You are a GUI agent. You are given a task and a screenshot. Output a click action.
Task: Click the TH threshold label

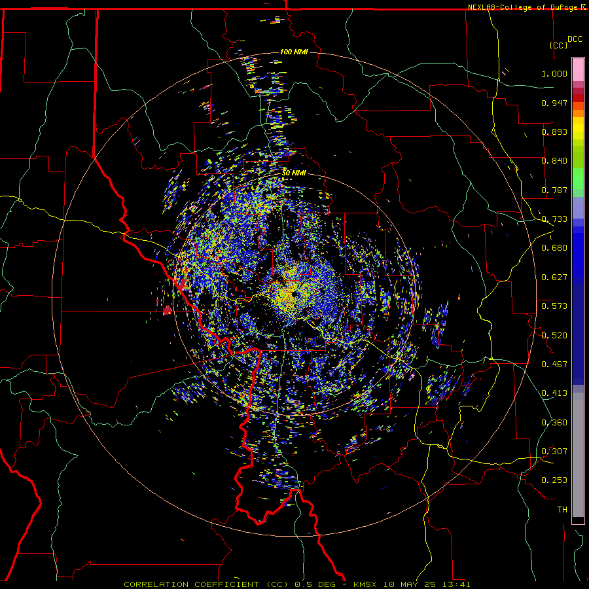[x=562, y=510]
